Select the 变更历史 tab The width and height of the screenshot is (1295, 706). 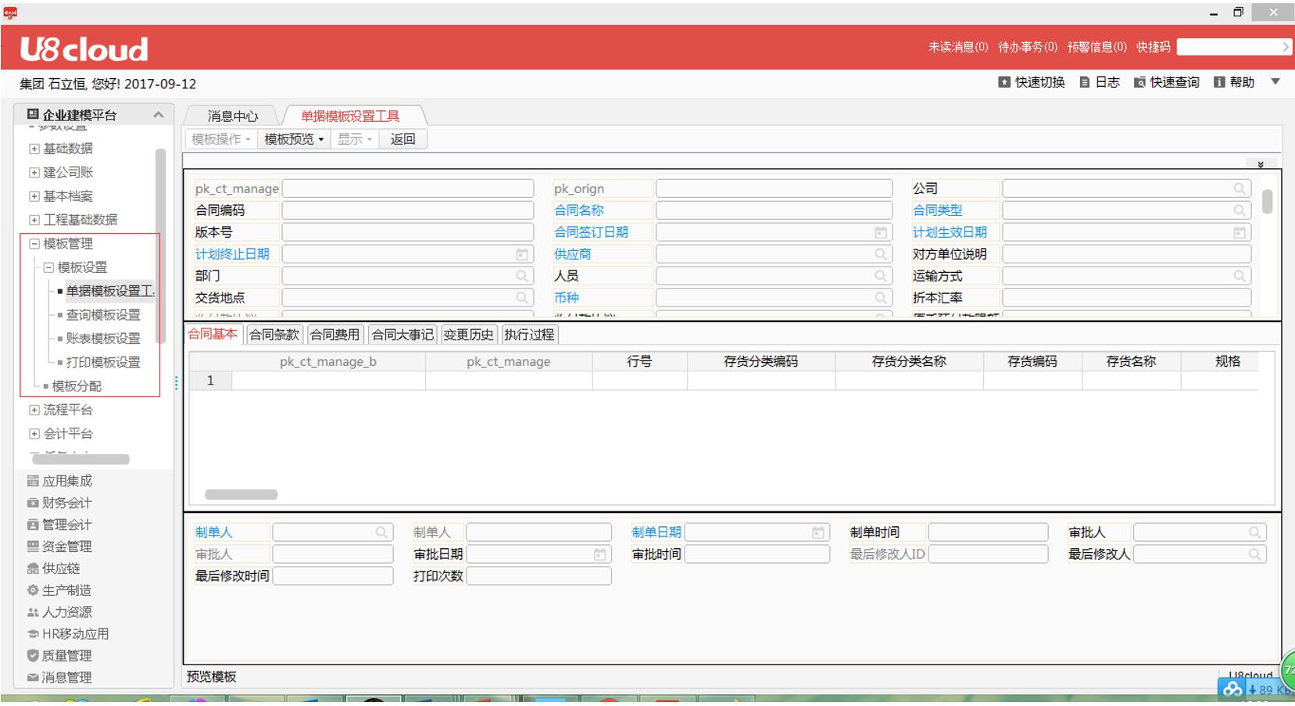click(468, 335)
